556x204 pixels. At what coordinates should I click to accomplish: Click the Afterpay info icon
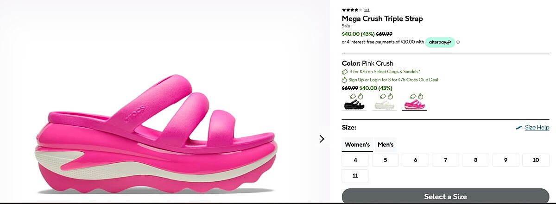(x=458, y=42)
